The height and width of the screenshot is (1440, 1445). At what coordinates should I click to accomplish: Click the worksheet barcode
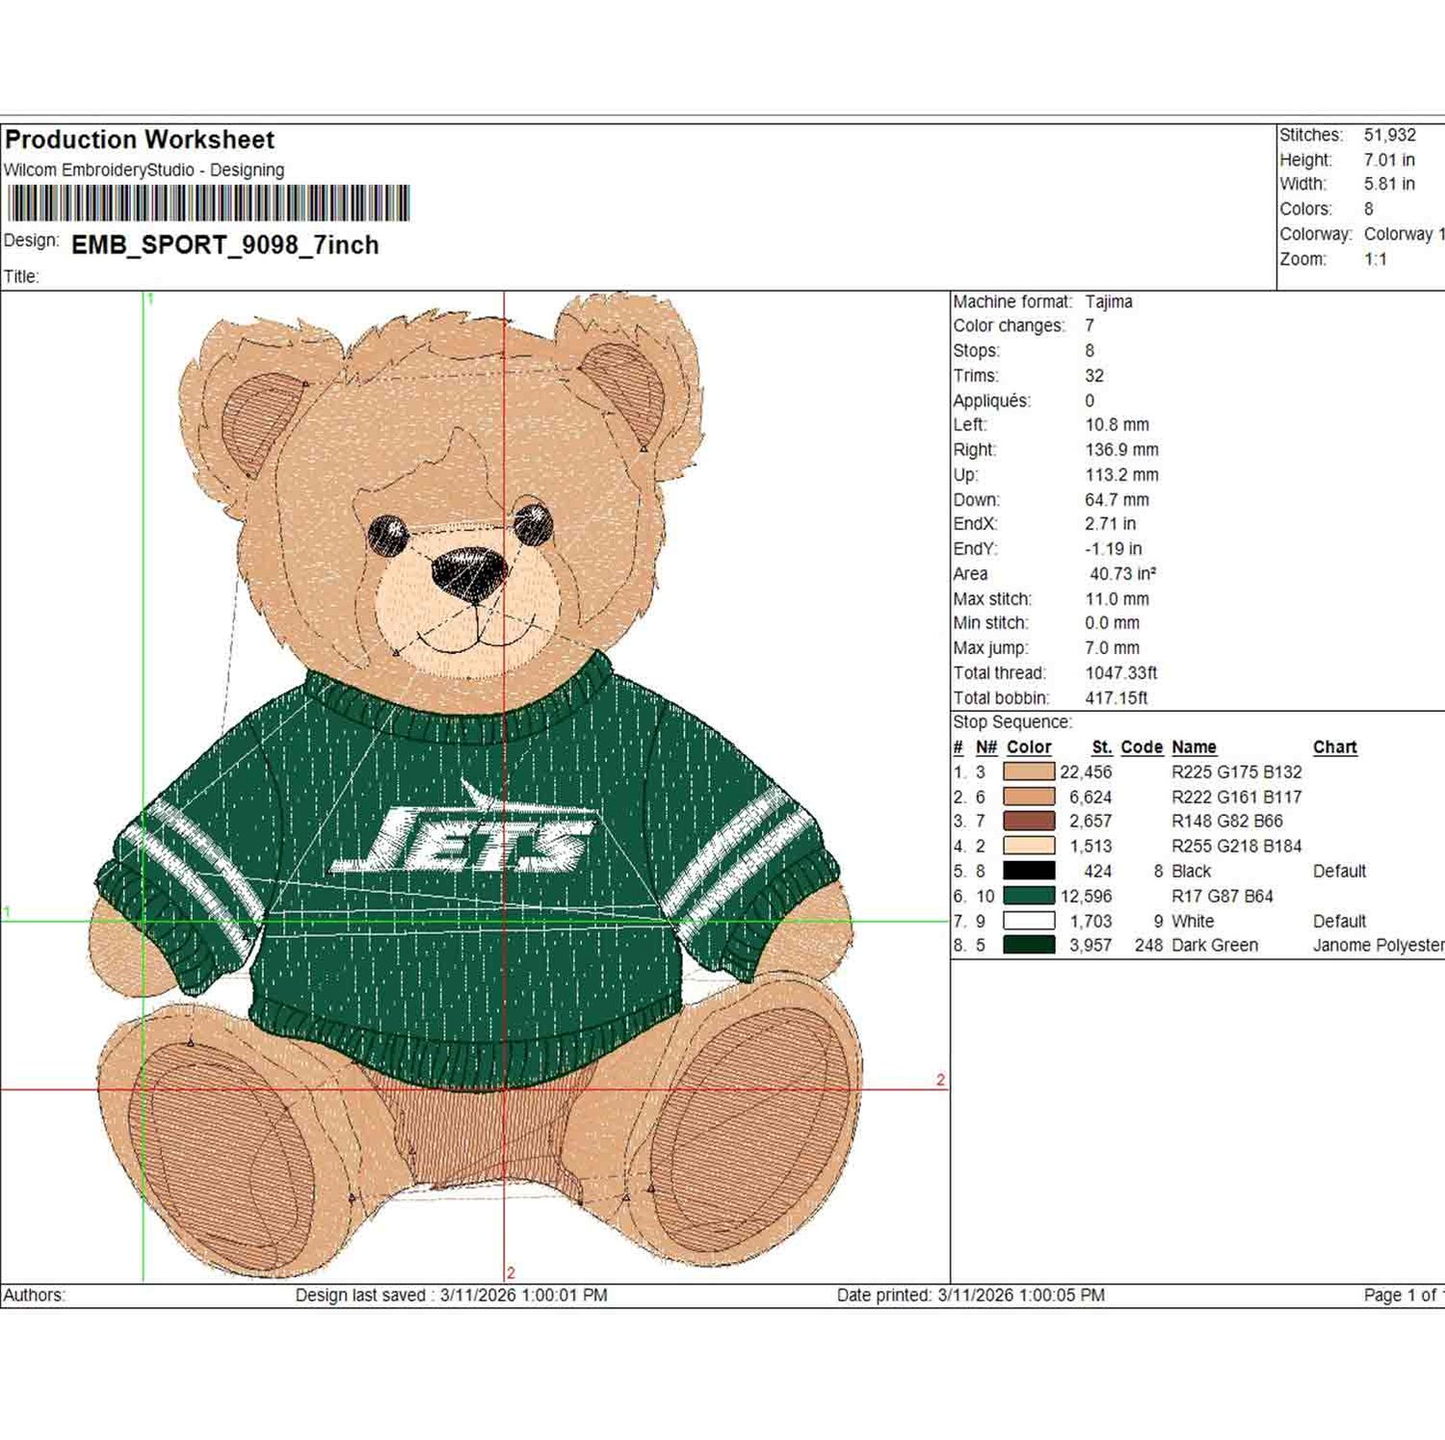pos(209,203)
